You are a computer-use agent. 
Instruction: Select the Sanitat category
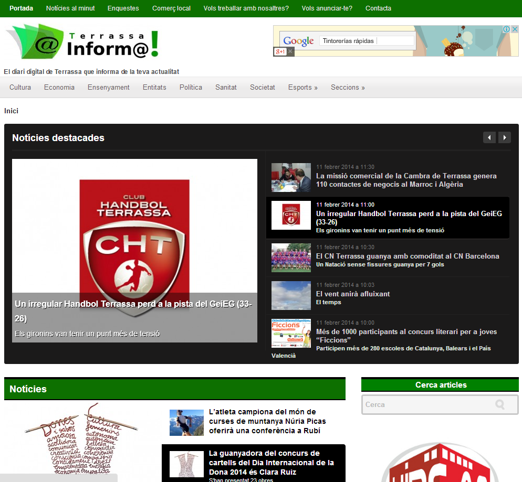(x=226, y=88)
